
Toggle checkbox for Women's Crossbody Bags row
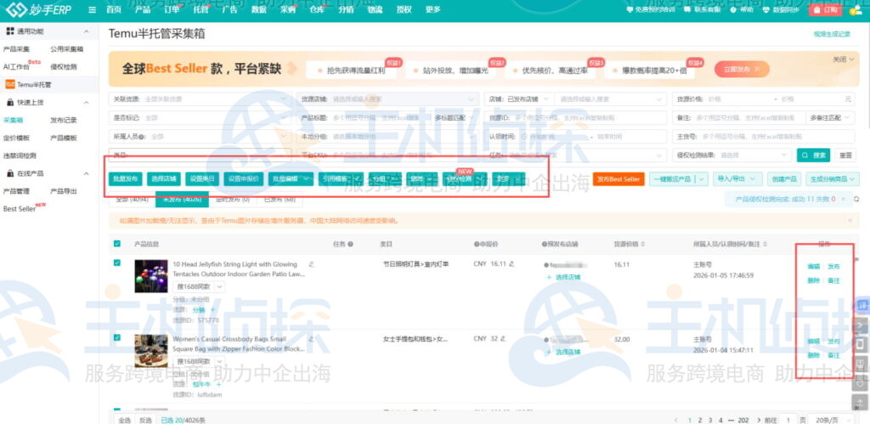tap(116, 337)
